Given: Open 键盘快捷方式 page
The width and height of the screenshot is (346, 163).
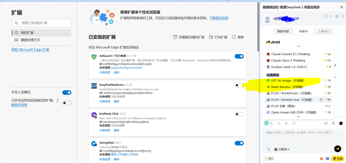Looking at the screenshot, I should tap(41, 40).
